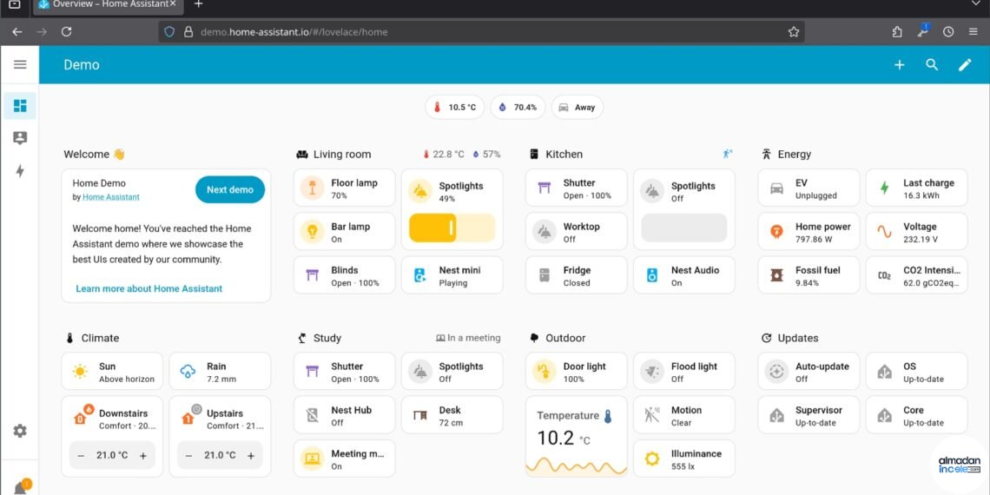Click the Nest mini media icon
Image resolution: width=990 pixels, height=495 pixels.
[419, 275]
